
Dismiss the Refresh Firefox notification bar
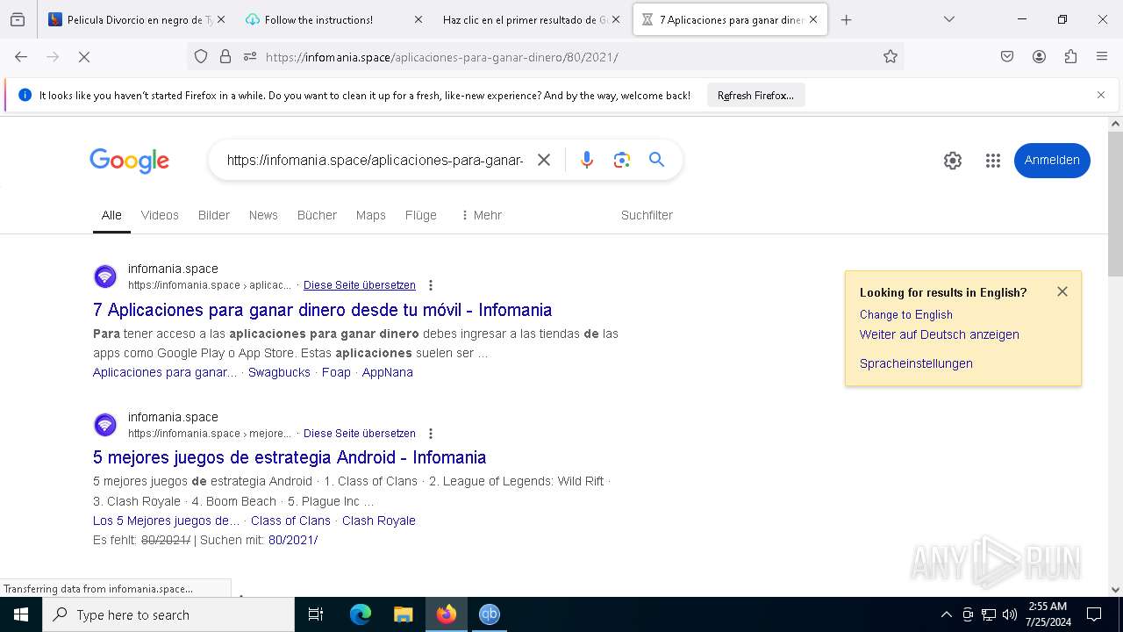coord(1101,95)
